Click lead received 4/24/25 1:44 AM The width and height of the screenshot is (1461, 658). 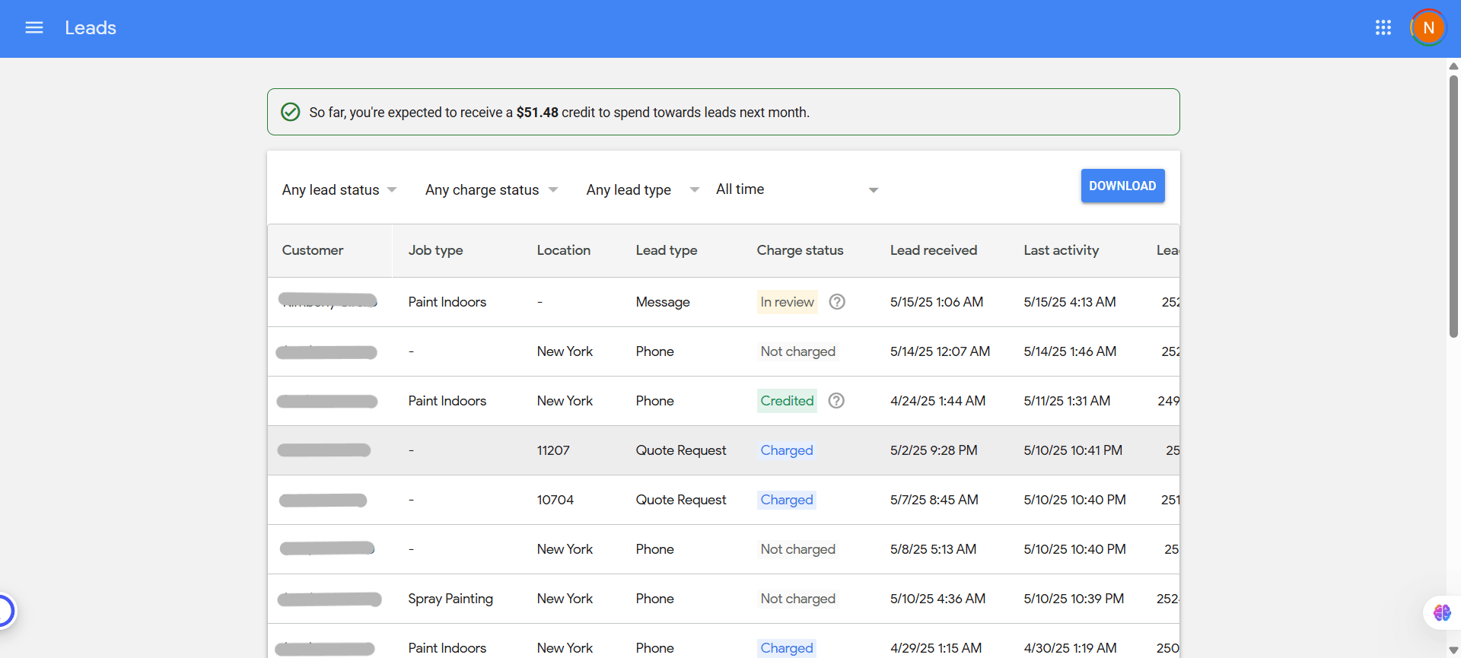coord(938,401)
